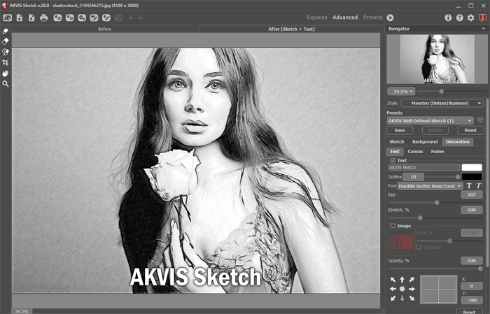490x314 pixels.
Task: Move text position with up arrow
Action: point(402,280)
